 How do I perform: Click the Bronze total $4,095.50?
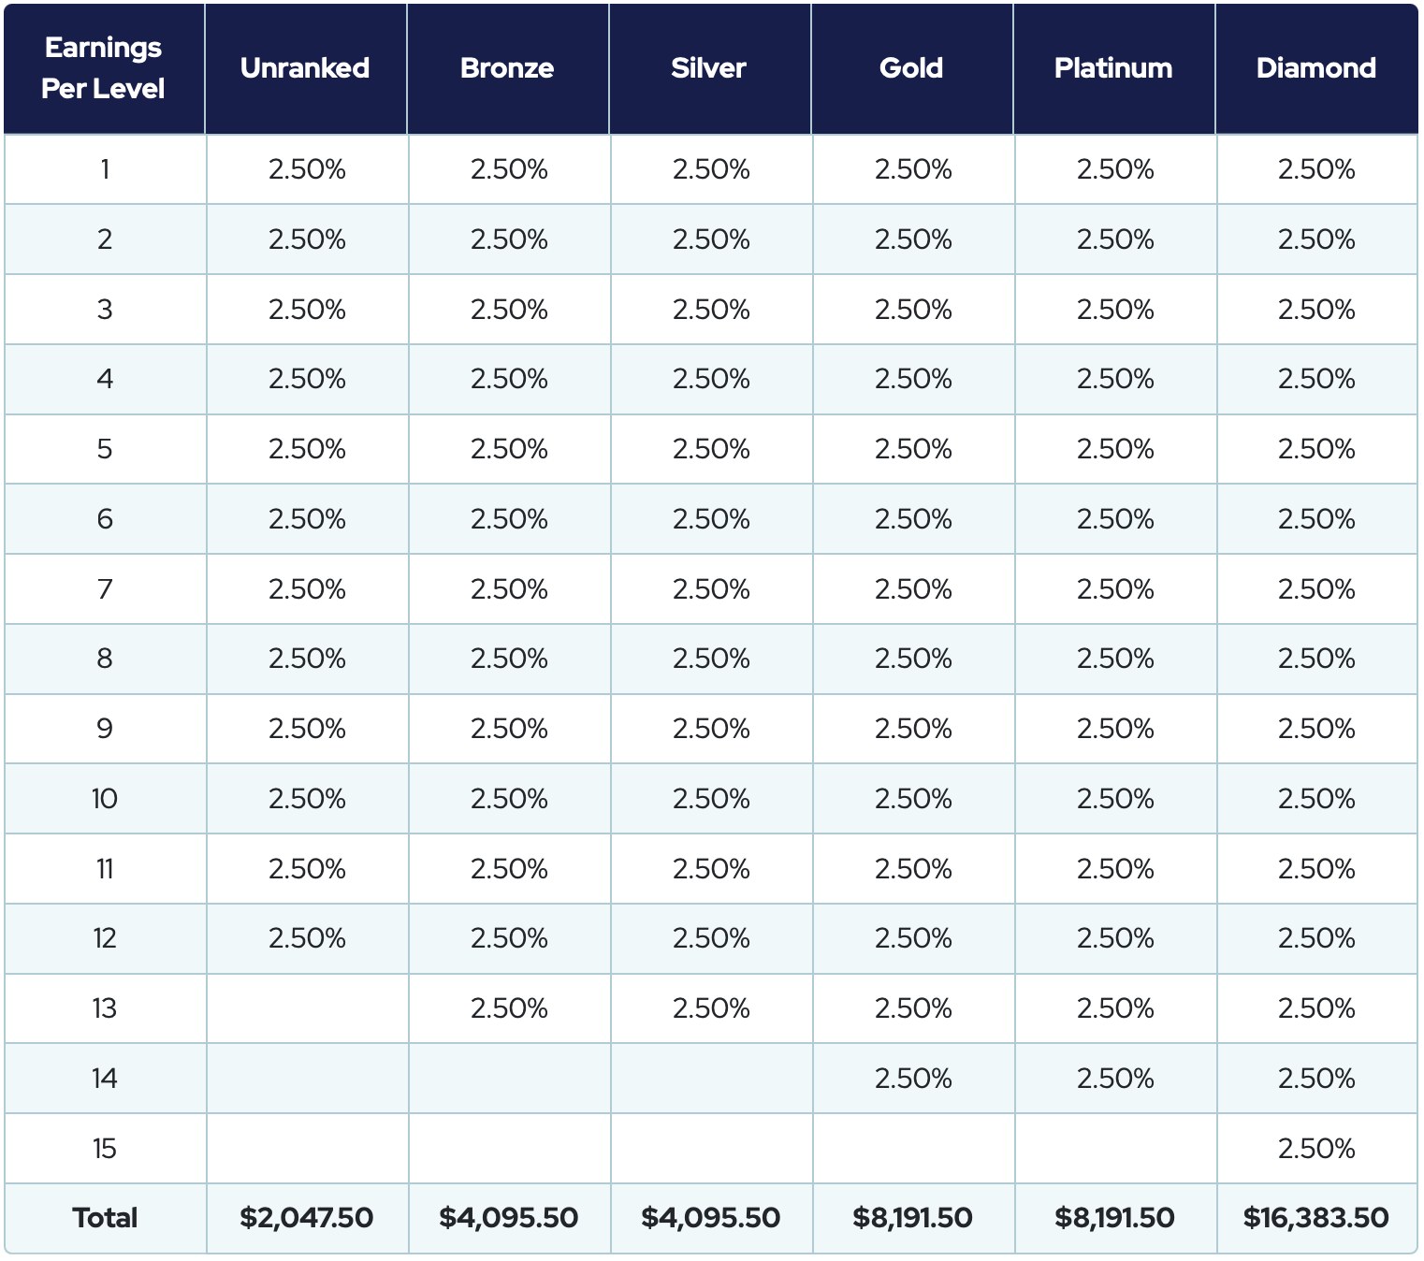tap(509, 1218)
